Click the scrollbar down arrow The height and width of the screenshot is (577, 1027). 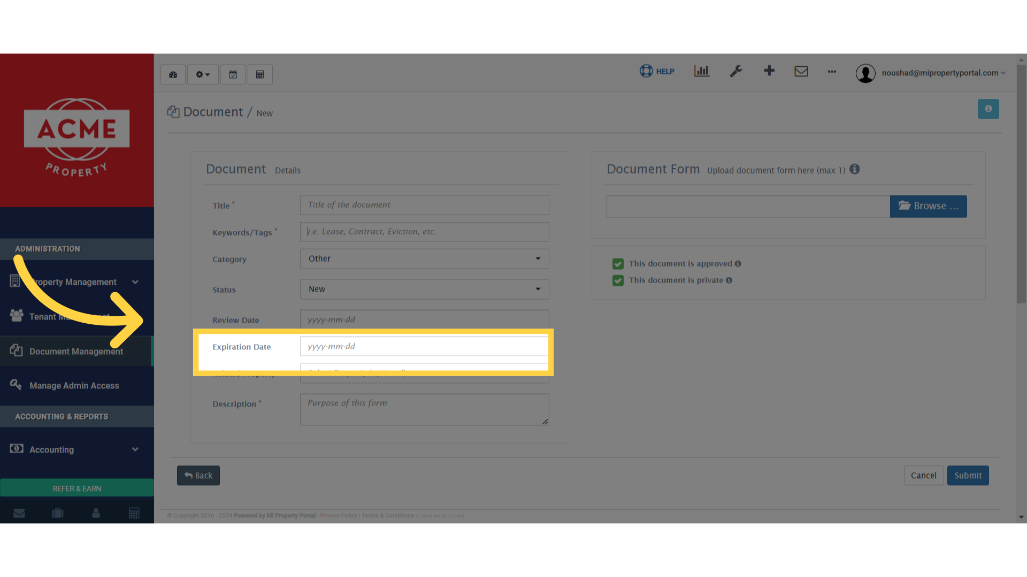point(1022,517)
